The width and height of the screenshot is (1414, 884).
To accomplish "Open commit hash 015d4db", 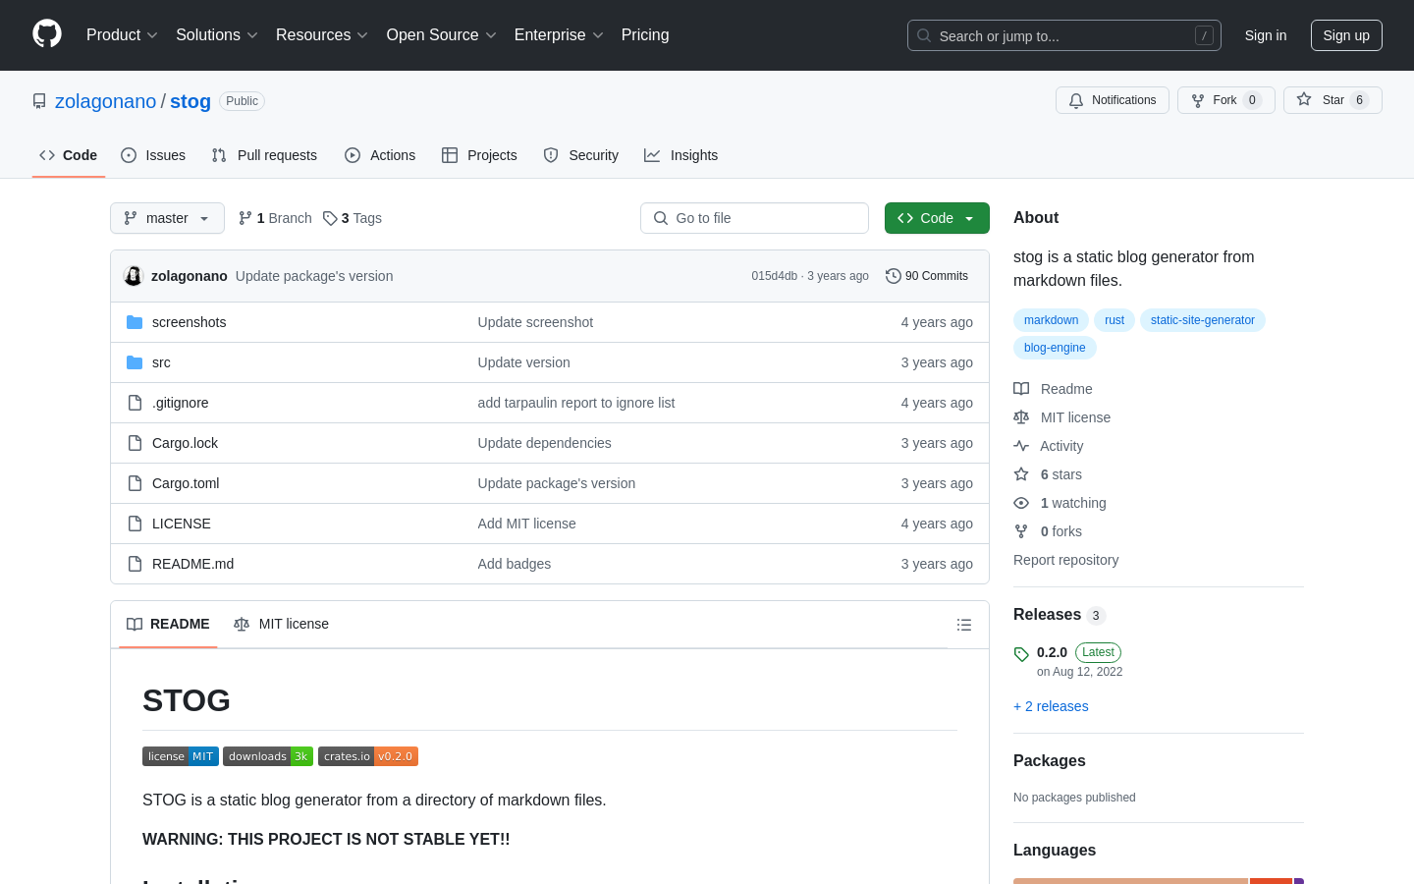I will tap(774, 276).
